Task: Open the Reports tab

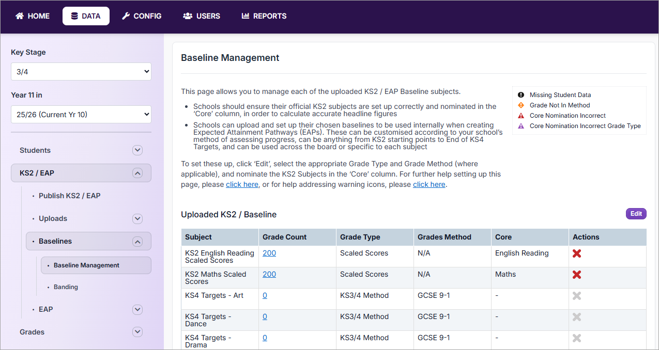Action: pyautogui.click(x=264, y=16)
